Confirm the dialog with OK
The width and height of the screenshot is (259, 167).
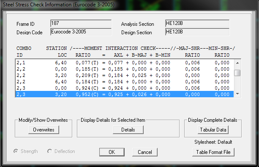click(x=112, y=152)
